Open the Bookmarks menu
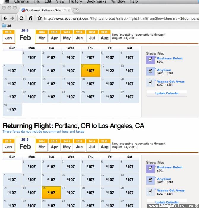 [x=96, y=1]
